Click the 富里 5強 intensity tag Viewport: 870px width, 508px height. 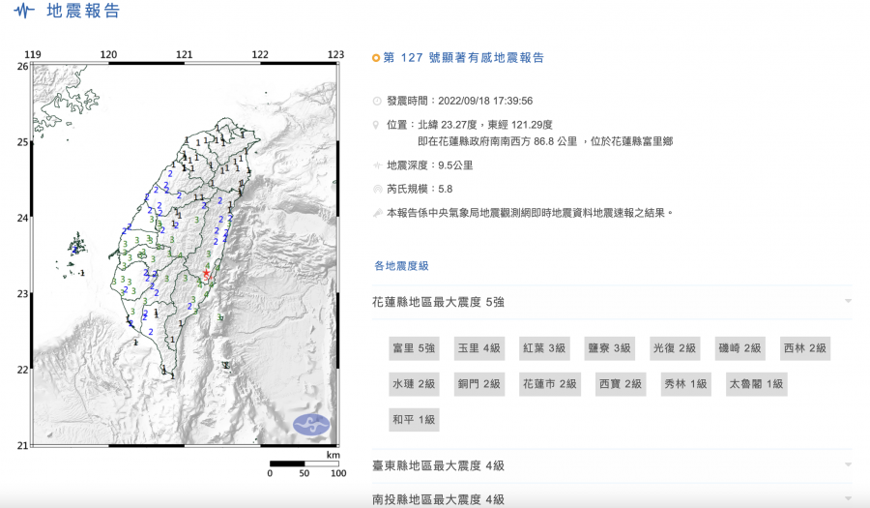413,348
